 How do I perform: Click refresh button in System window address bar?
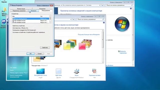tap(102, 5)
